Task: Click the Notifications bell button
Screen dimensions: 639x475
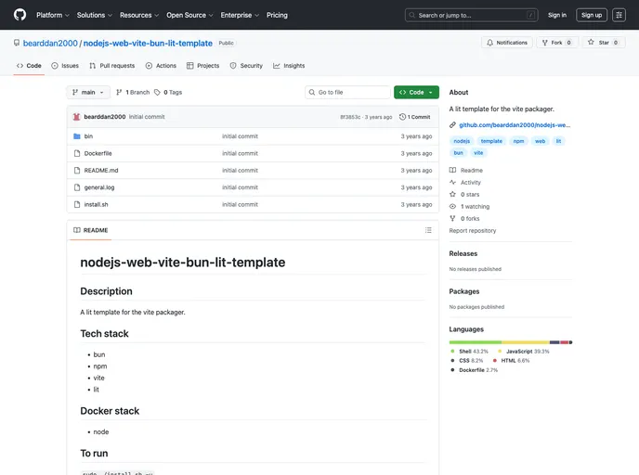Action: tap(507, 43)
